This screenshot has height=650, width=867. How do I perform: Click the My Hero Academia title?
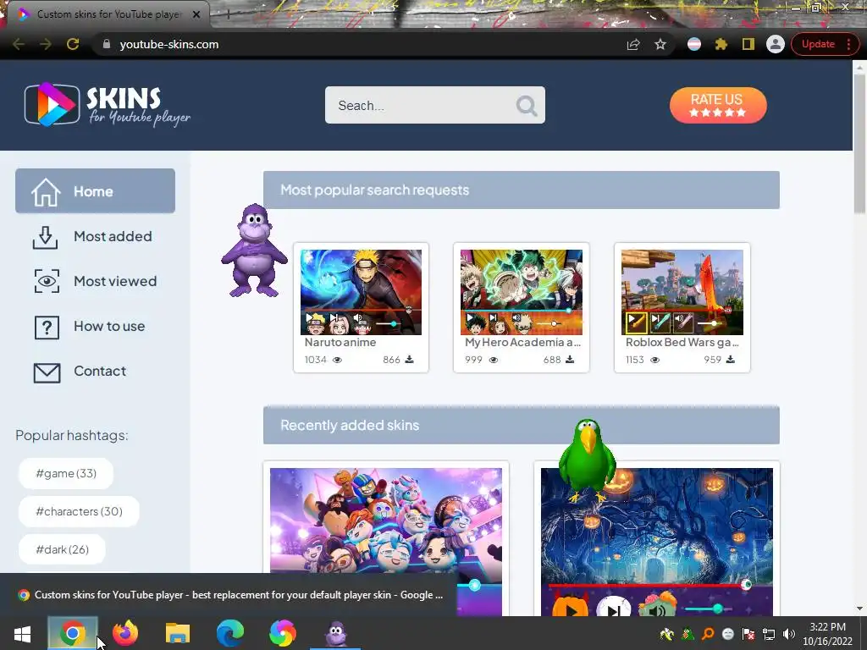coord(522,342)
